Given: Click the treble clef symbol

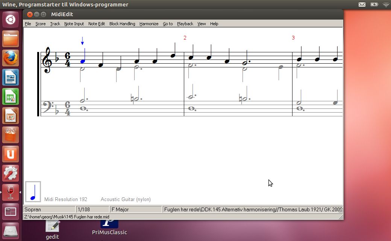Looking at the screenshot, I should point(47,60).
